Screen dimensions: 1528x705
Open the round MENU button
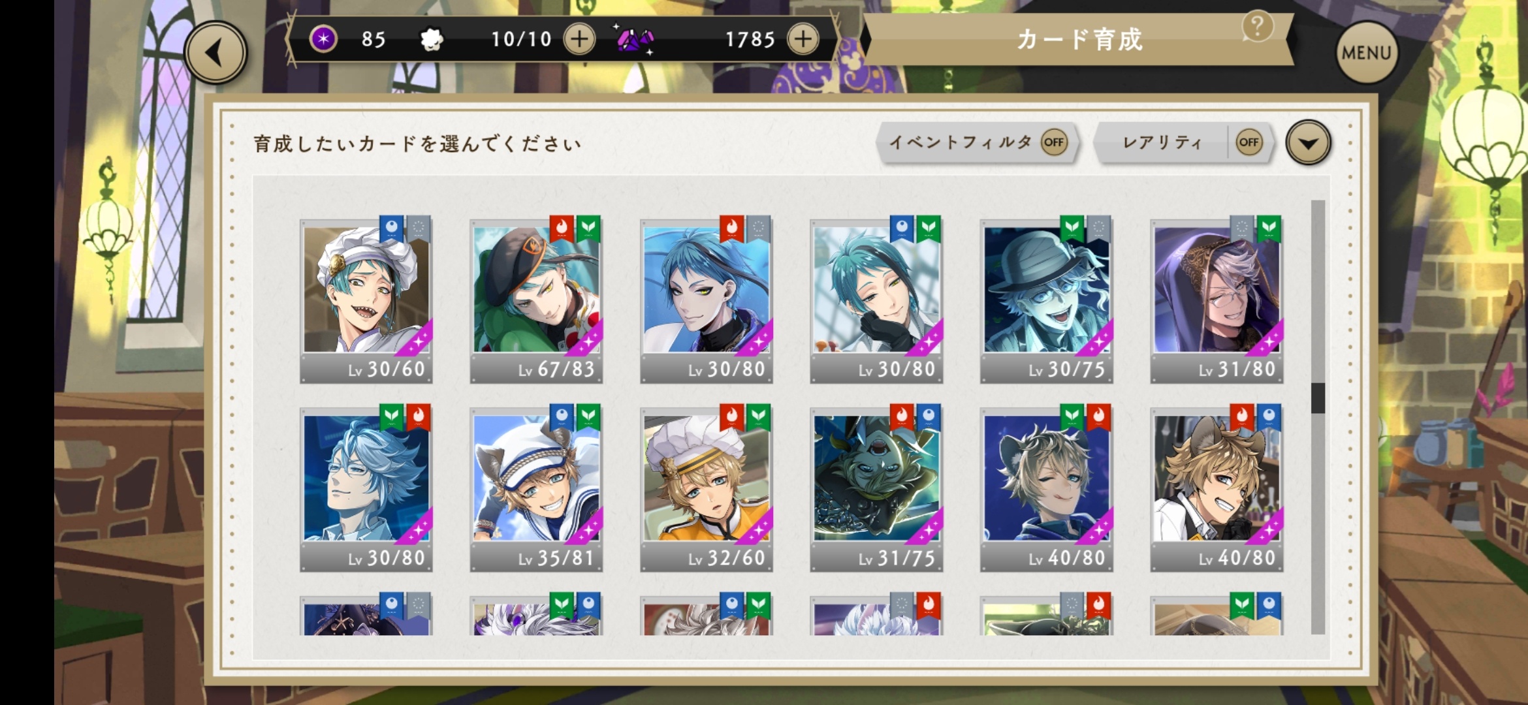point(1366,53)
